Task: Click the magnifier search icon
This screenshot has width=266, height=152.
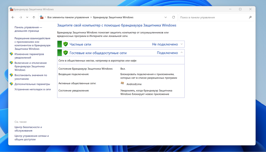Action: (x=250, y=17)
